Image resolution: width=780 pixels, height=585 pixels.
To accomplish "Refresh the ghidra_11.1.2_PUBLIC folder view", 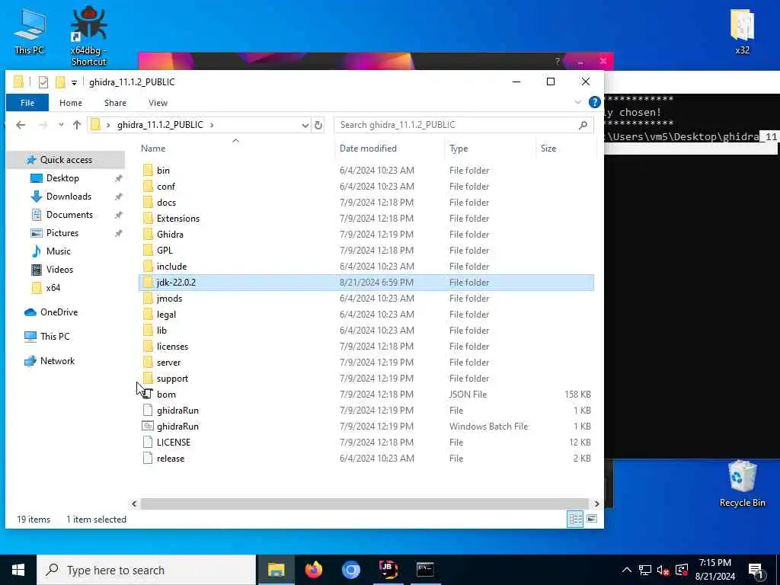I will click(318, 125).
